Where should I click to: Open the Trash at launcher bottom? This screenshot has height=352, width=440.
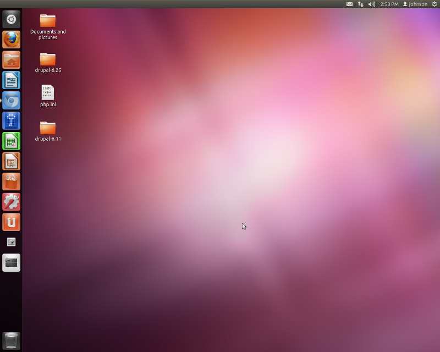(11, 340)
